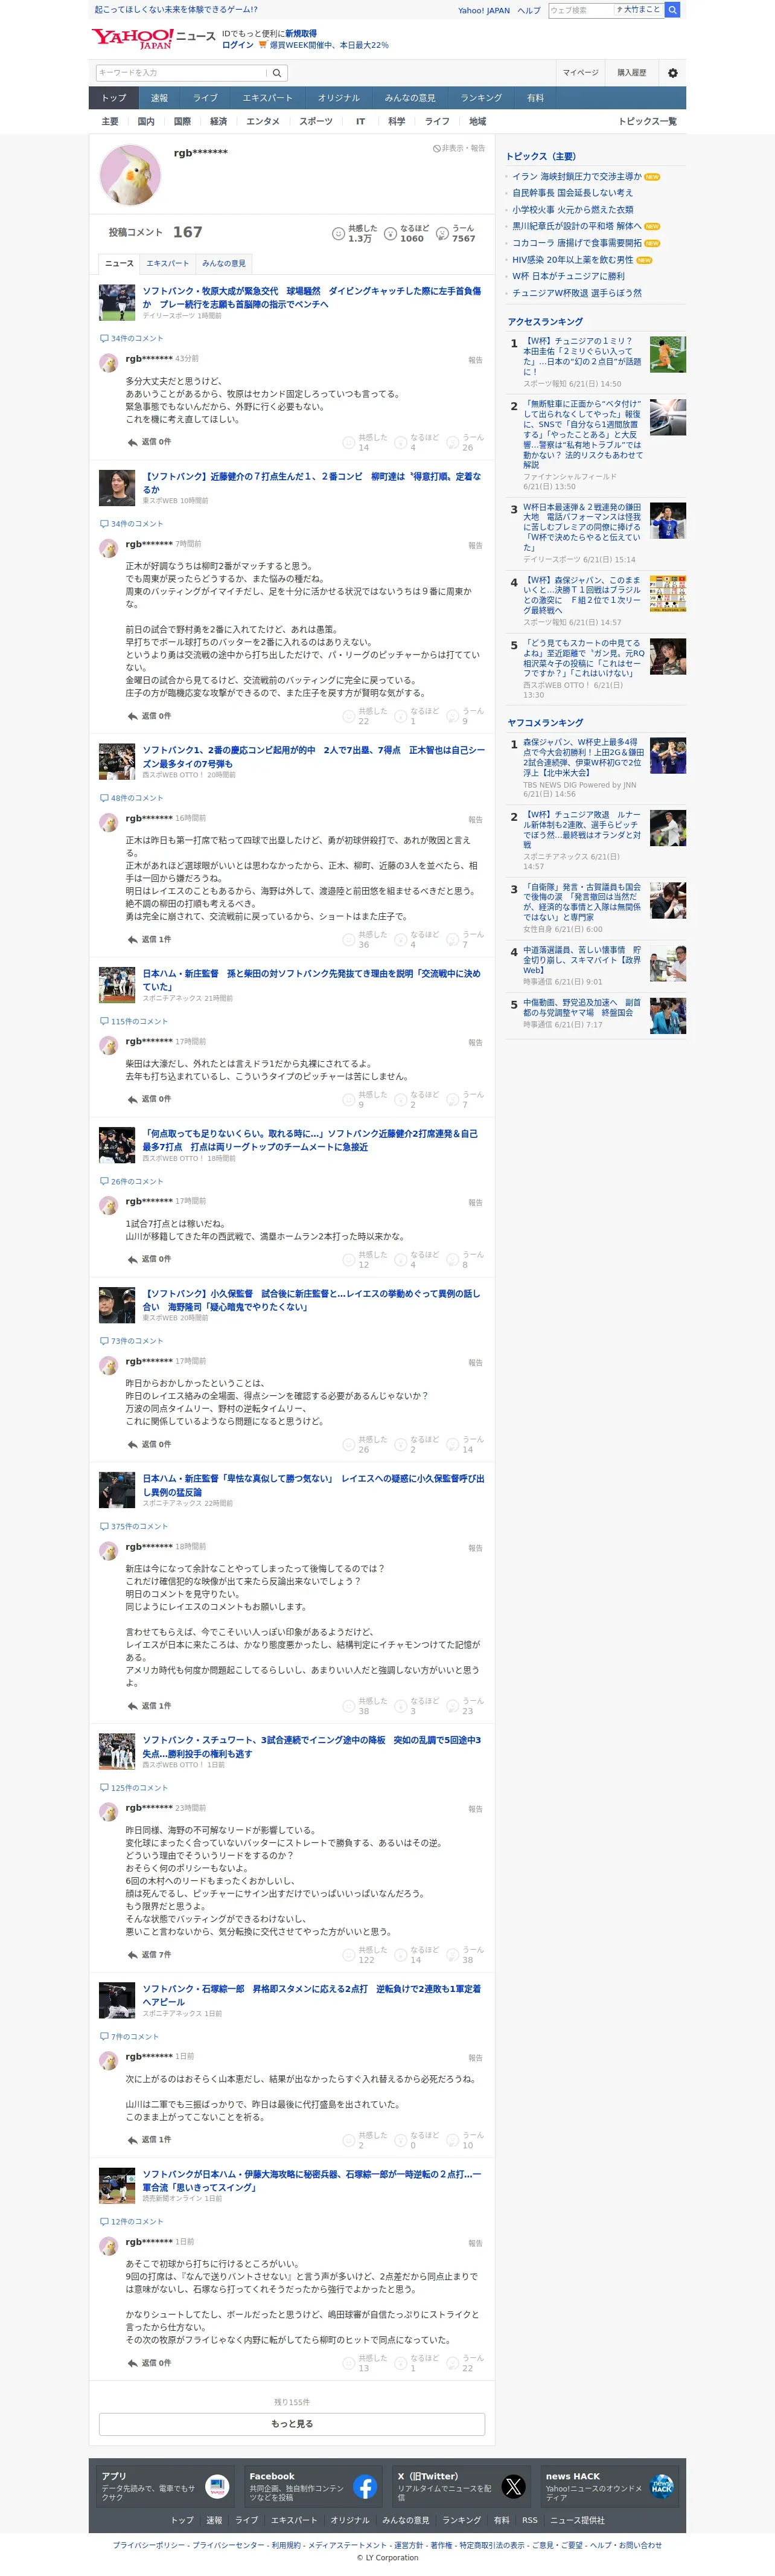Click the うーん face icon in profile stats
This screenshot has width=775, height=2576.
442,233
